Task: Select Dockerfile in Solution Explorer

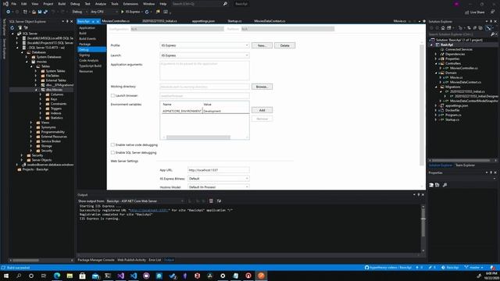Action: [452, 110]
